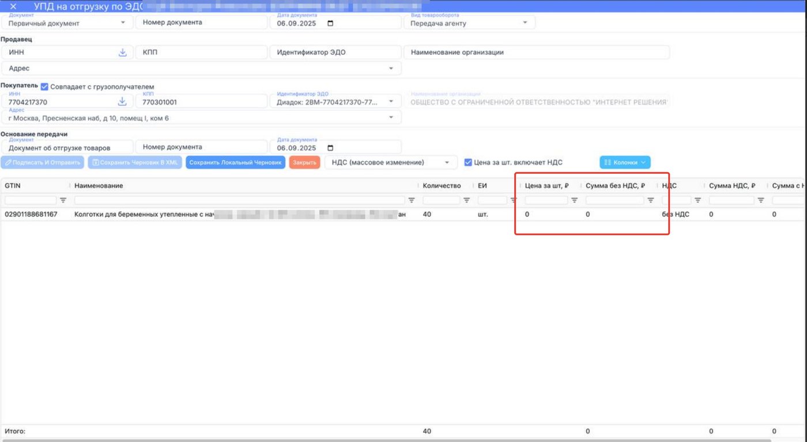This screenshot has height=442, width=807.
Task: Open the Количество column filter icon
Action: [x=466, y=200]
